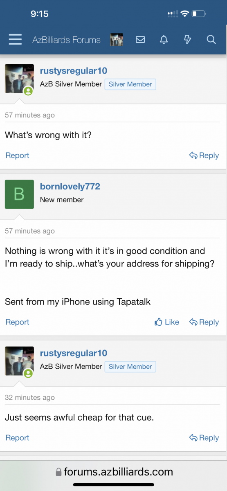
Task: Open the account avatar in the header
Action: [117, 40]
